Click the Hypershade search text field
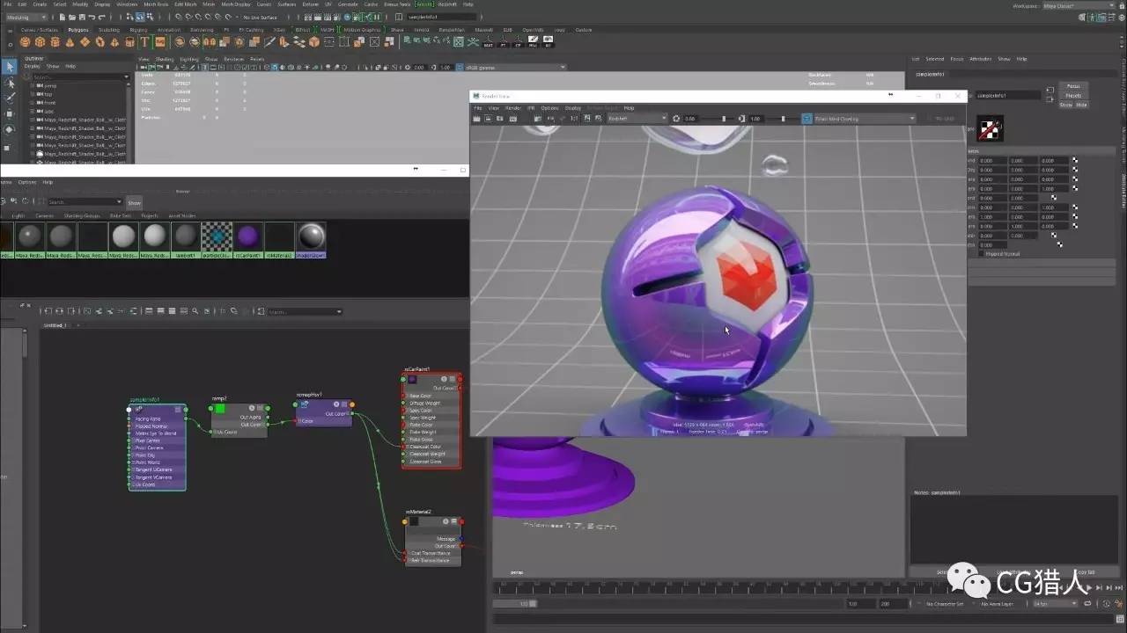The height and width of the screenshot is (633, 1127). point(85,202)
